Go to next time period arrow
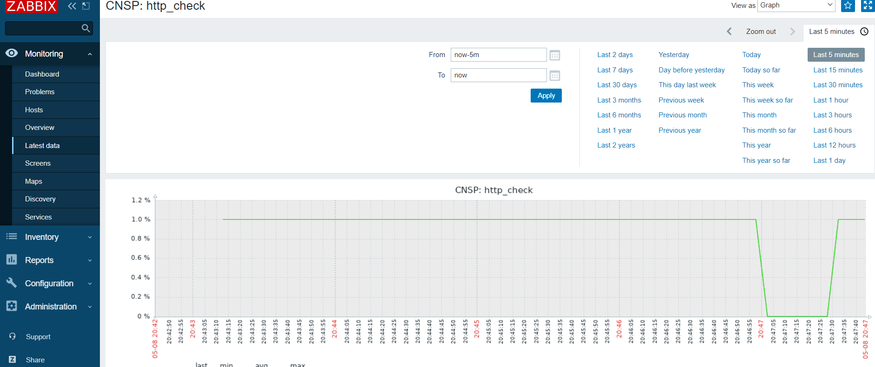The image size is (875, 367). 793,32
